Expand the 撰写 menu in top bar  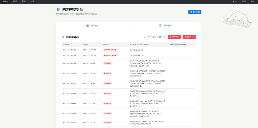tap(15, 2)
